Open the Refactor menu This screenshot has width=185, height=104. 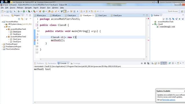[20, 8]
